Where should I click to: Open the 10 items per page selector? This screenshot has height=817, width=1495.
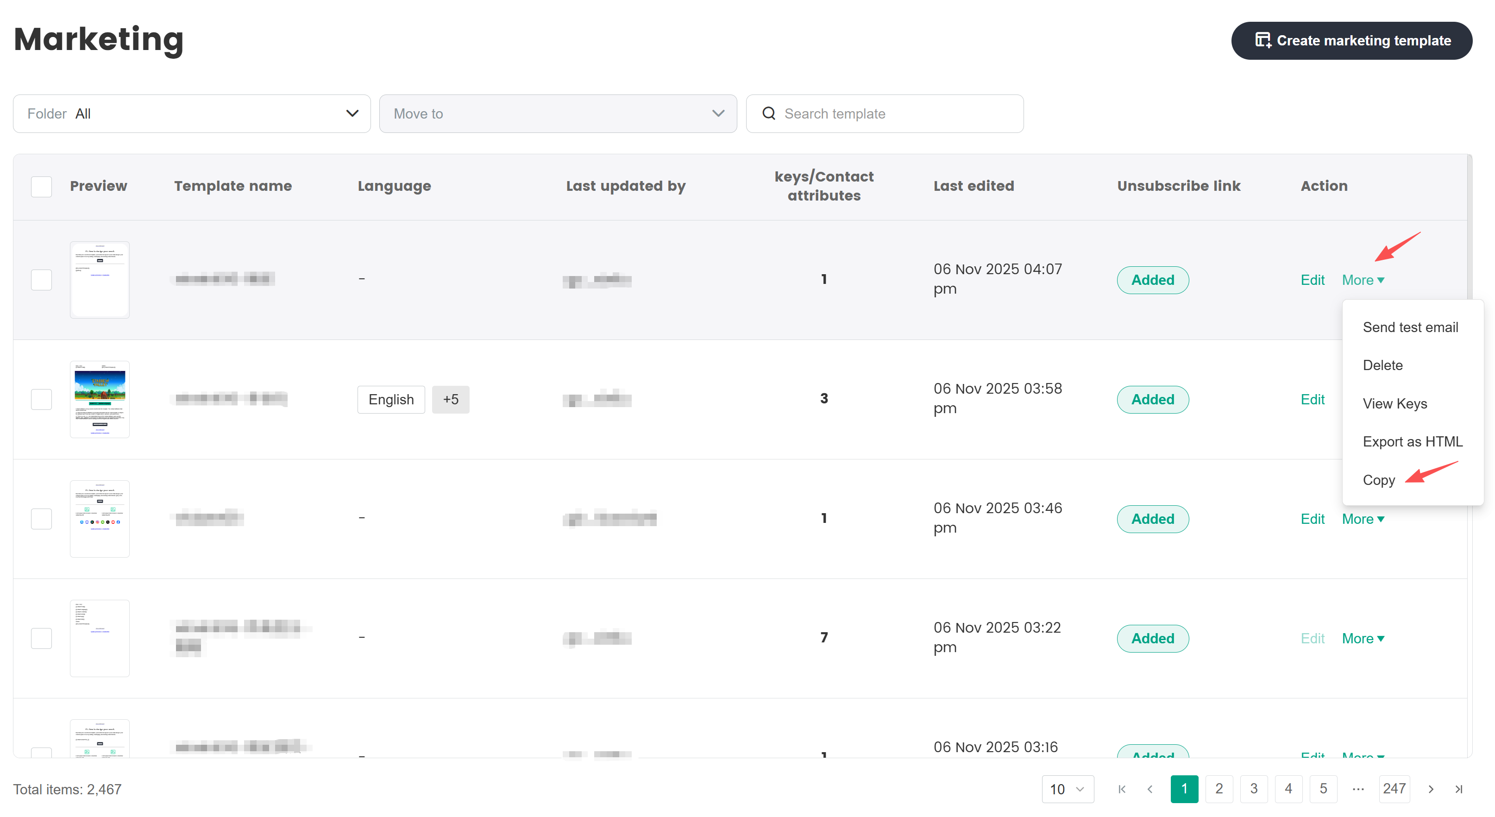[x=1067, y=789]
